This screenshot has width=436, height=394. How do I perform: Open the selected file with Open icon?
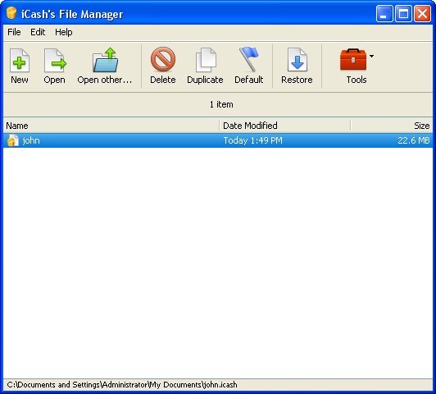(x=55, y=61)
